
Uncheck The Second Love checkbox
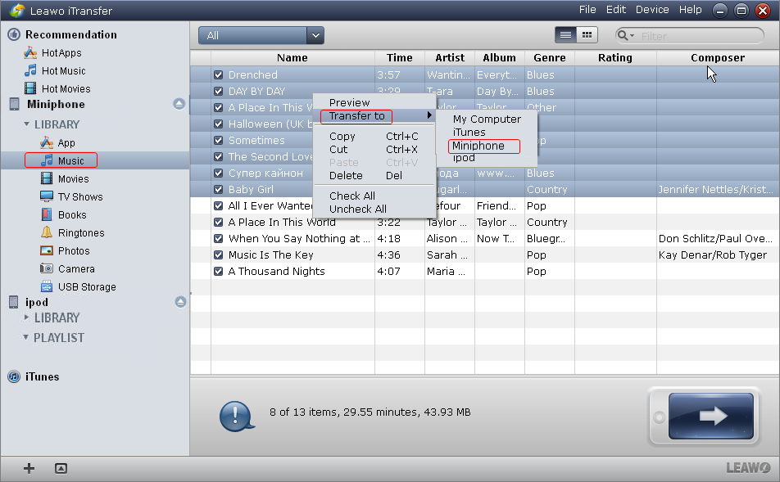(x=218, y=157)
